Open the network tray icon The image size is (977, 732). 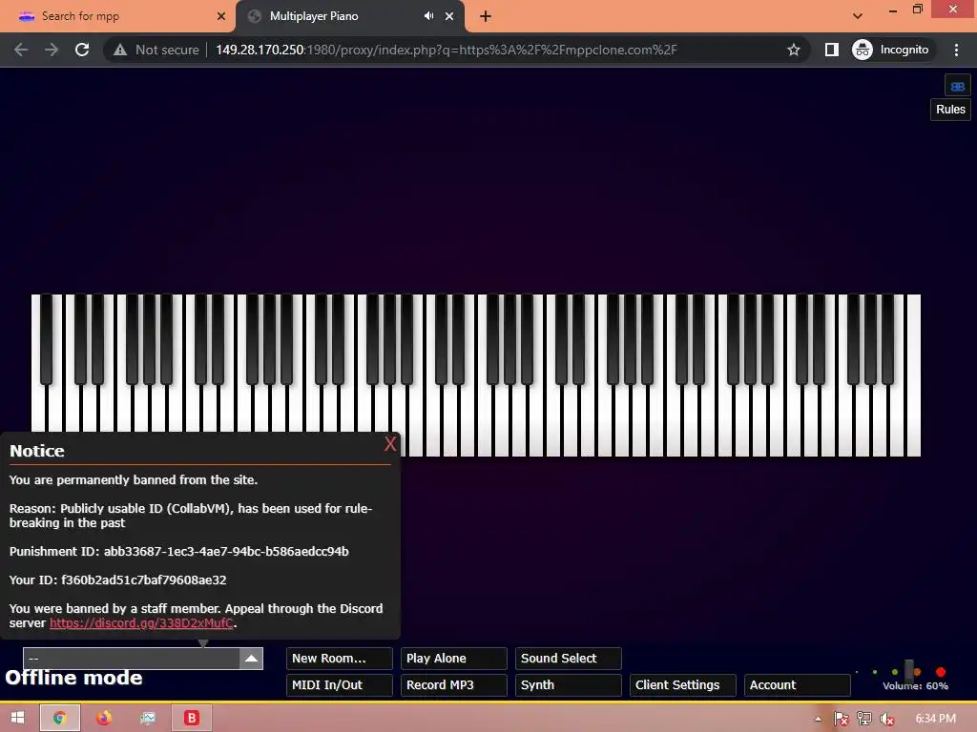(x=864, y=719)
